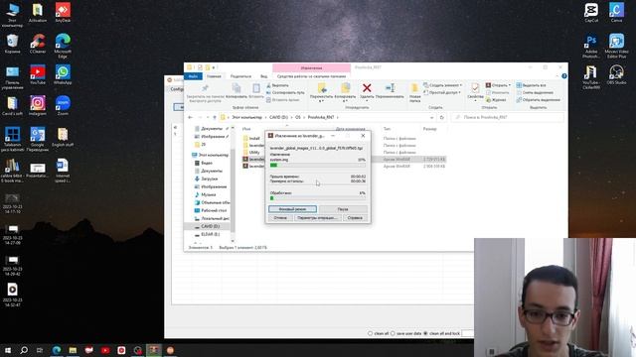Click the back arrow in Explorer navigation
636x357 pixels.
[190, 117]
